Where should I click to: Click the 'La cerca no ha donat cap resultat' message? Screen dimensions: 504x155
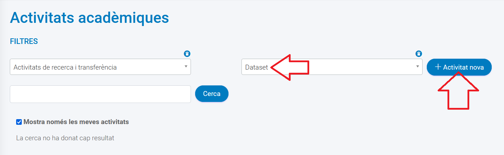point(65,138)
